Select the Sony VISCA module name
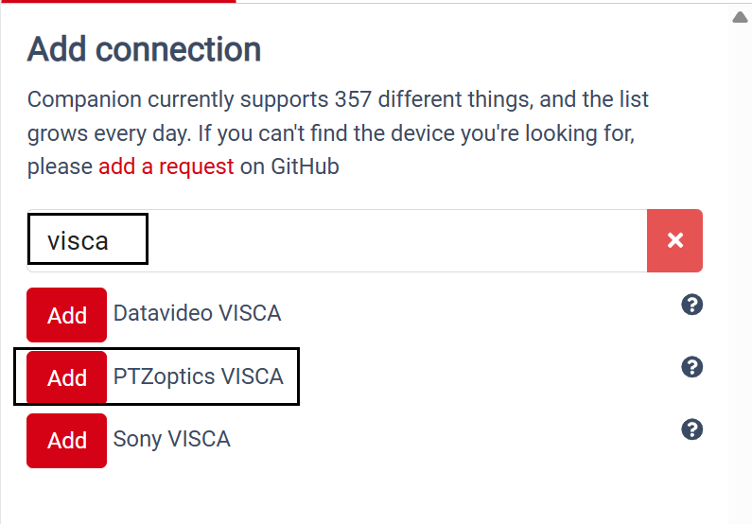 coord(171,439)
